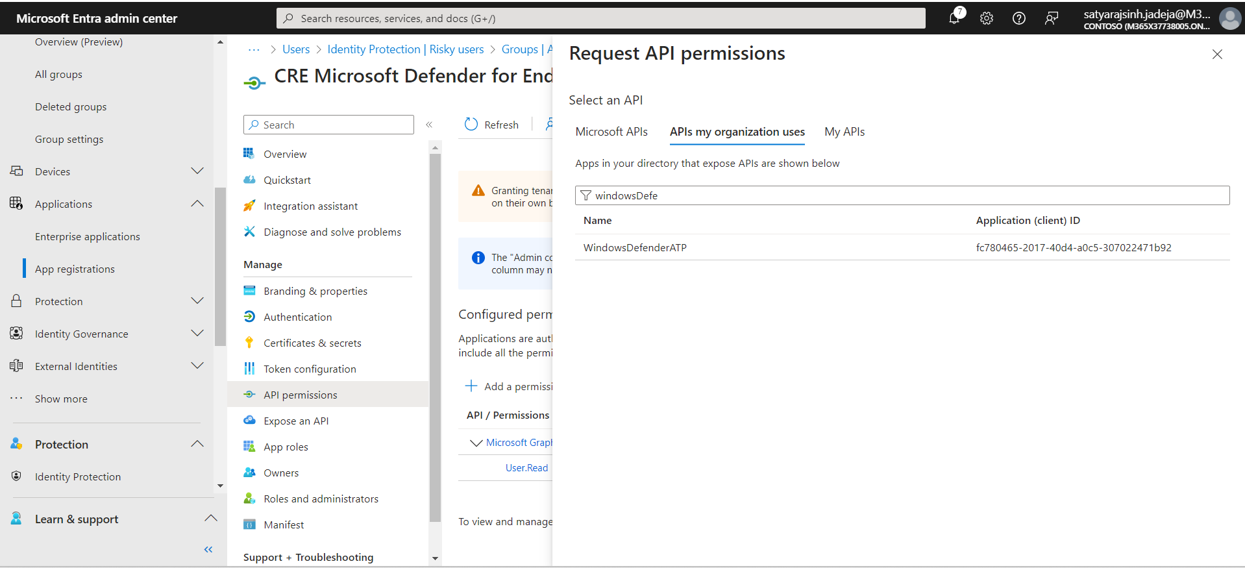This screenshot has width=1245, height=568.
Task: Click the Application (client) ID column header
Action: [x=1028, y=221]
